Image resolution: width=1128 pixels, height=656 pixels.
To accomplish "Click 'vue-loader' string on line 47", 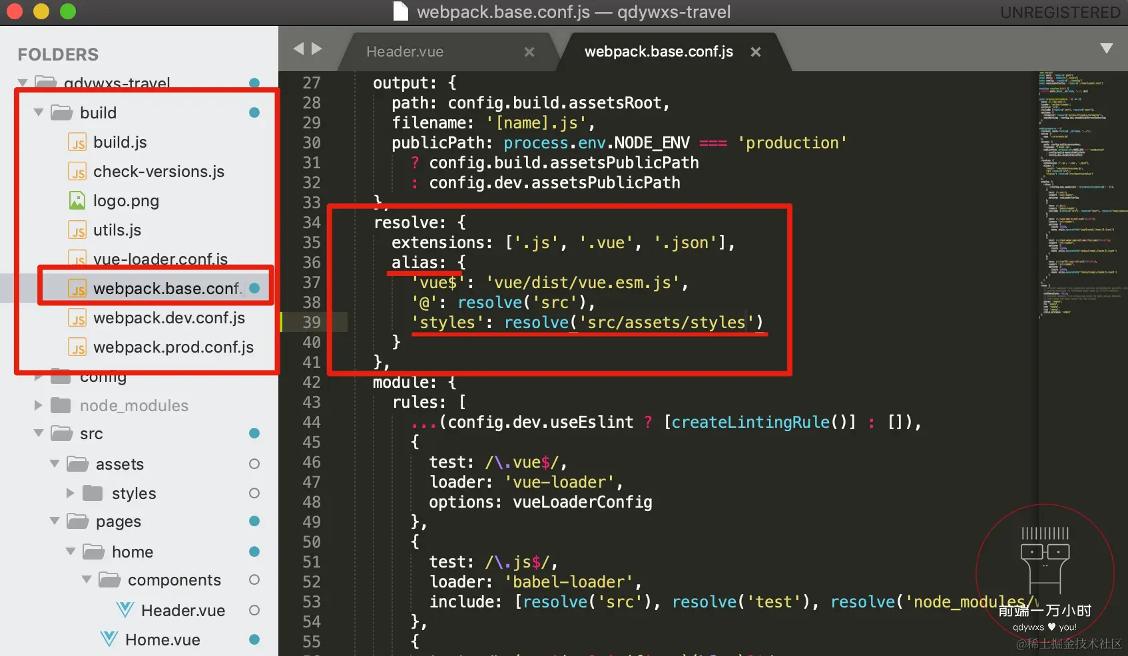I will (x=559, y=482).
